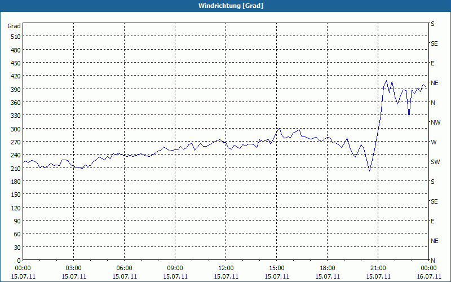Click the N compass label beside 0
451x282 pixels.
tap(432, 261)
